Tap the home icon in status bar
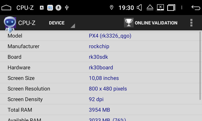The image size is (202, 121). [6, 8]
